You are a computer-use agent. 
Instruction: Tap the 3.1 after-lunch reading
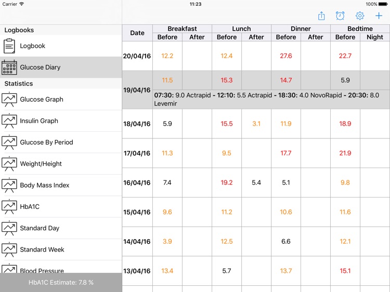click(x=256, y=123)
